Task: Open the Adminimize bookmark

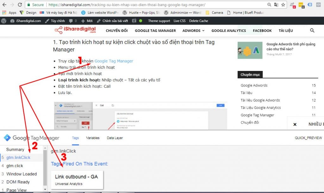Action: coord(183,13)
